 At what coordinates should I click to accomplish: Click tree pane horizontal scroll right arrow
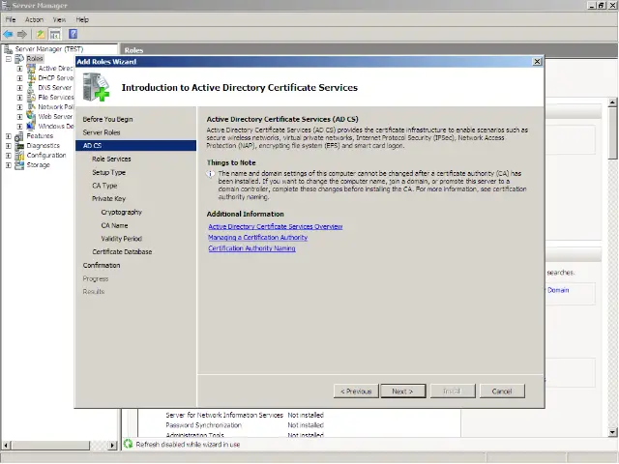pyautogui.click(x=112, y=445)
